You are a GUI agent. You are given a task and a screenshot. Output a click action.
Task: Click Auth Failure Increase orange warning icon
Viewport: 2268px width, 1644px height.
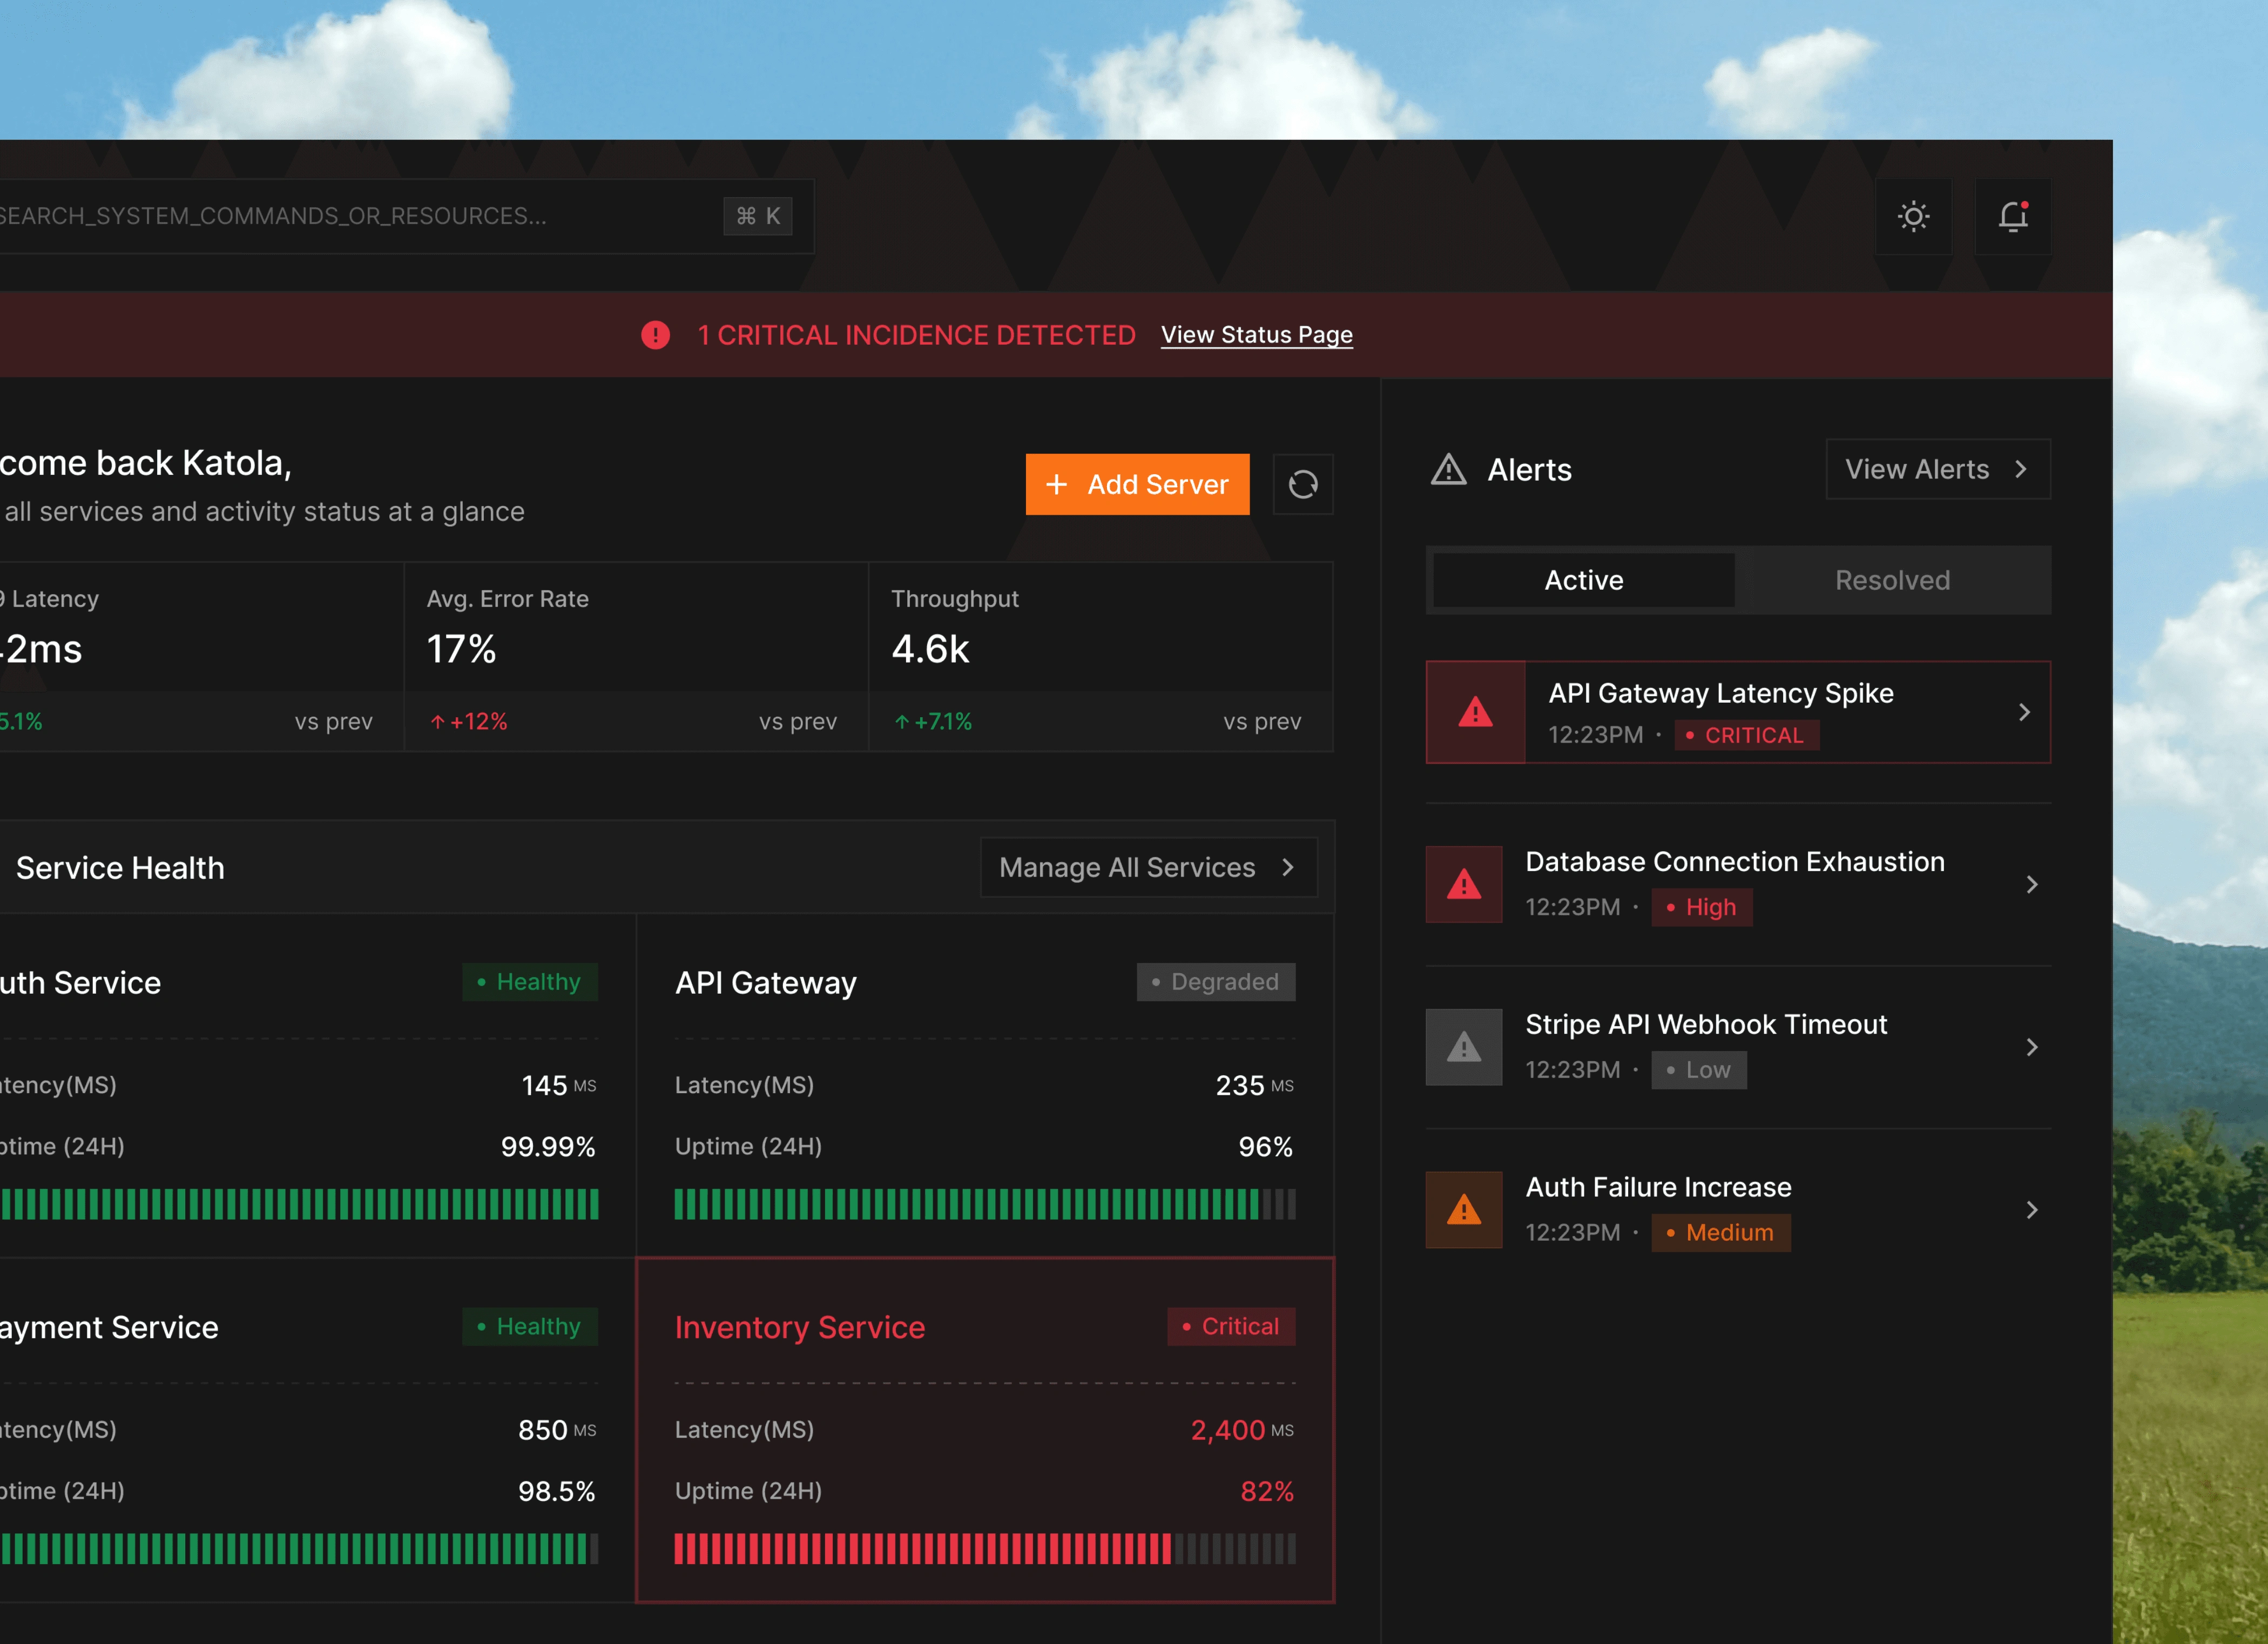pyautogui.click(x=1464, y=1210)
